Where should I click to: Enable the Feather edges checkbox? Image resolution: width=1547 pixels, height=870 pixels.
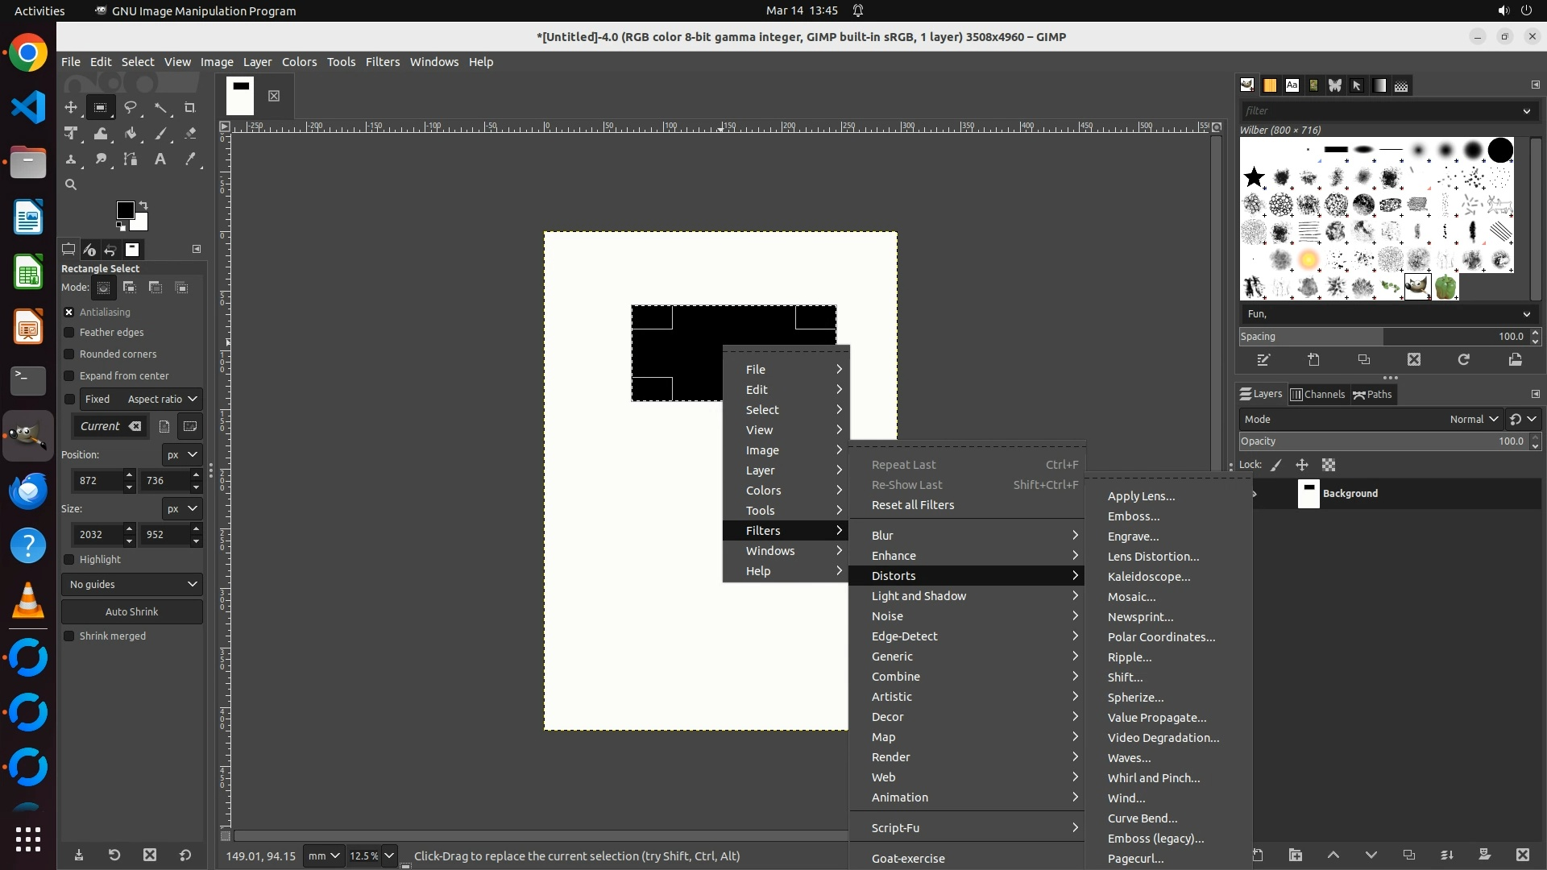click(x=69, y=332)
